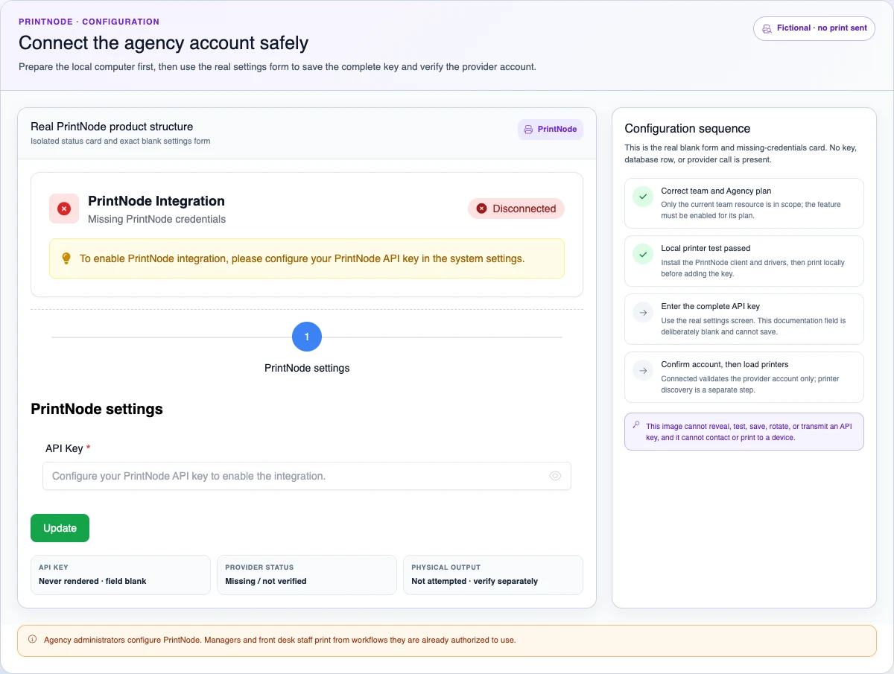Image resolution: width=894 pixels, height=674 pixels.
Task: Click the Agency administrators configure PrintNode banner text
Action: (279, 640)
